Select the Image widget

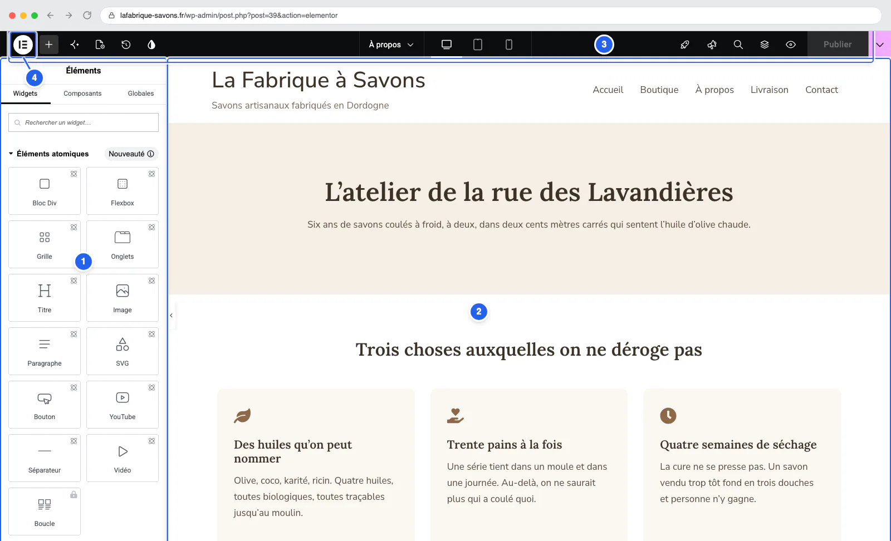coord(123,298)
